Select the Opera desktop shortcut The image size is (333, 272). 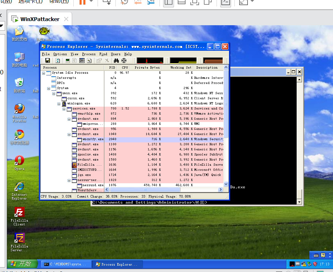pos(19,163)
